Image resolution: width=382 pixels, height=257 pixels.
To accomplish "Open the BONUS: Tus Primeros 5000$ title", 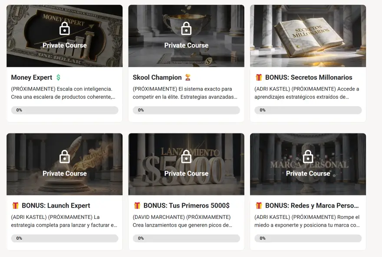I will click(186, 205).
